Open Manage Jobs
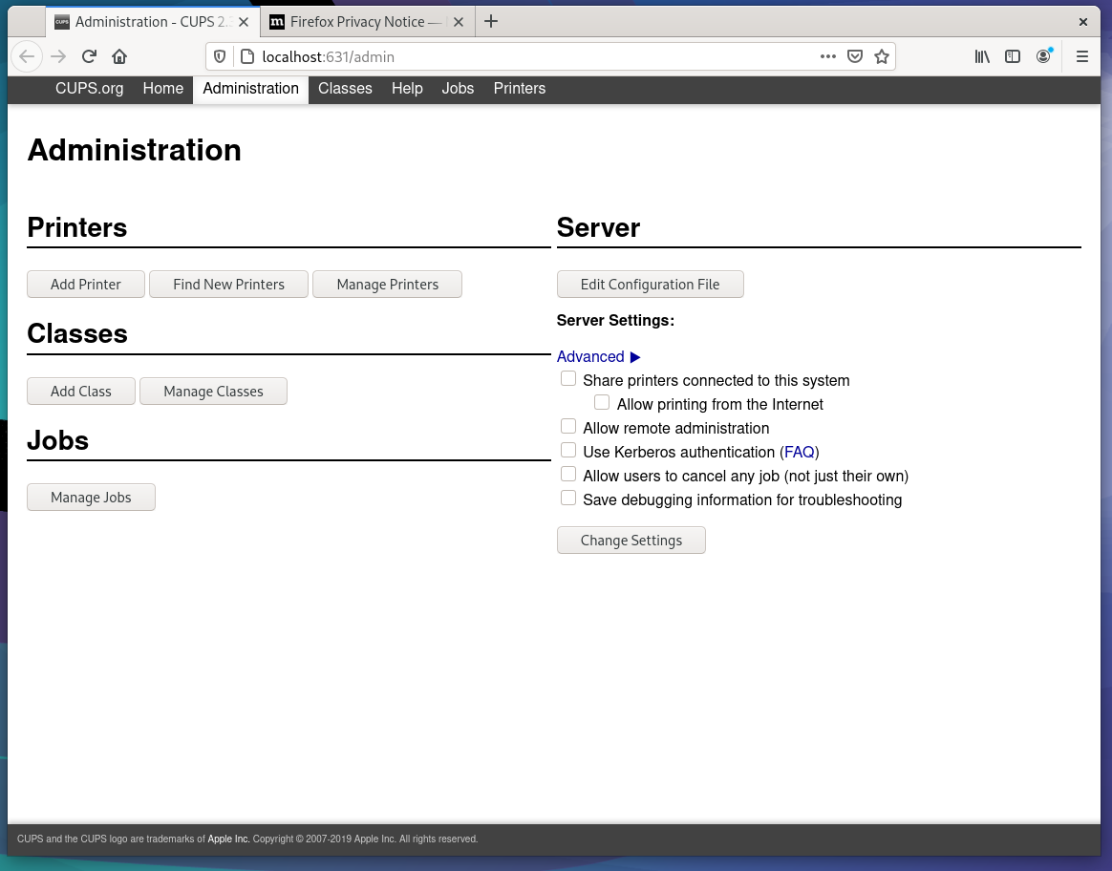1112x871 pixels. point(91,498)
